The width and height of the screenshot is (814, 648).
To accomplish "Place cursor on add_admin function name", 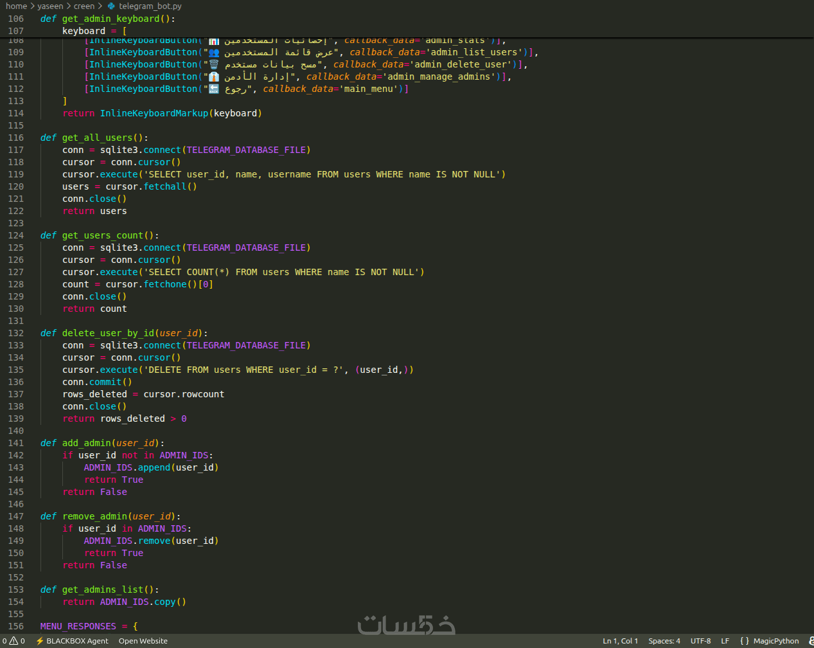I will [x=87, y=443].
